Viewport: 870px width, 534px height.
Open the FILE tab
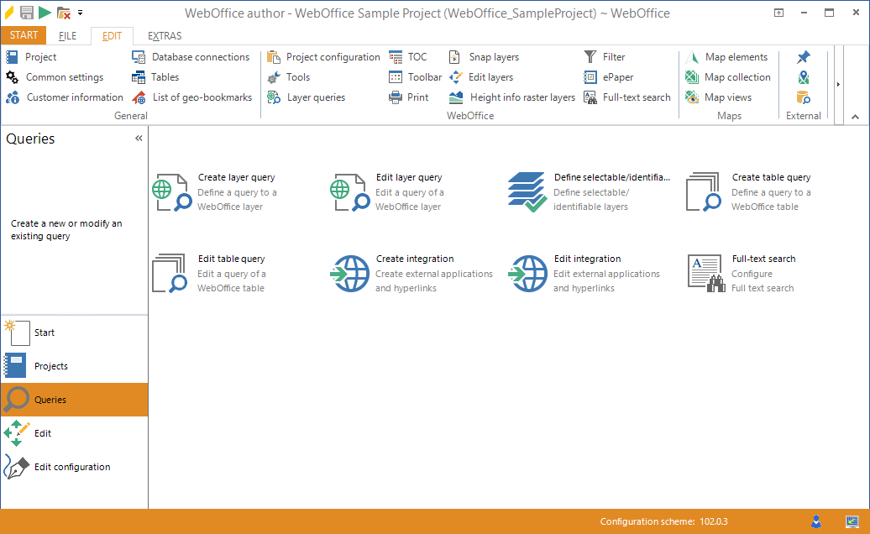click(66, 35)
